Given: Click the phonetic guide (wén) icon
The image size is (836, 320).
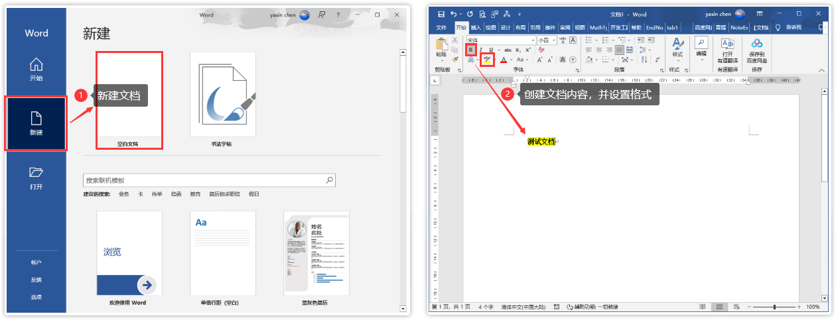Looking at the screenshot, I should [x=563, y=40].
